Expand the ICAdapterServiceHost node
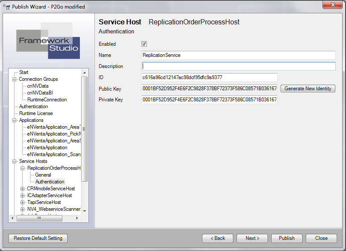This screenshot has height=251, width=346. click(22, 195)
